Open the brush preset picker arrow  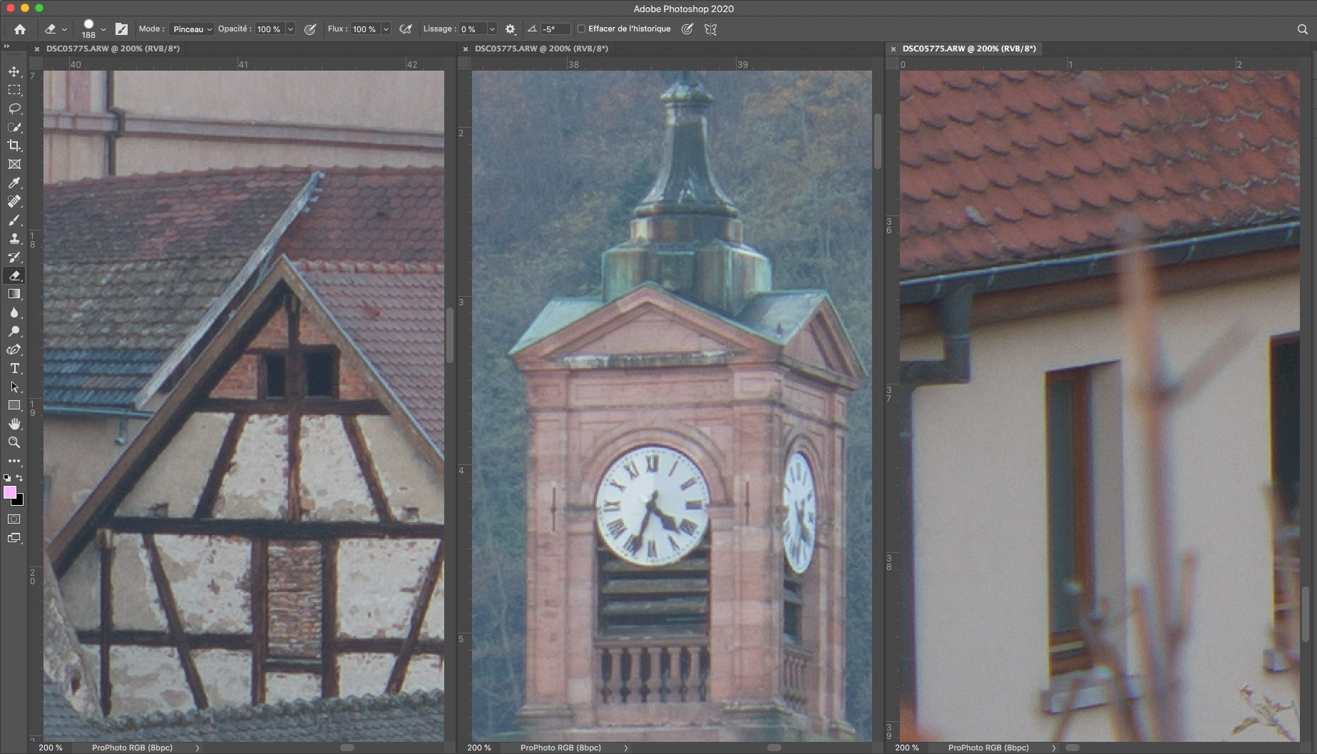[x=103, y=29]
